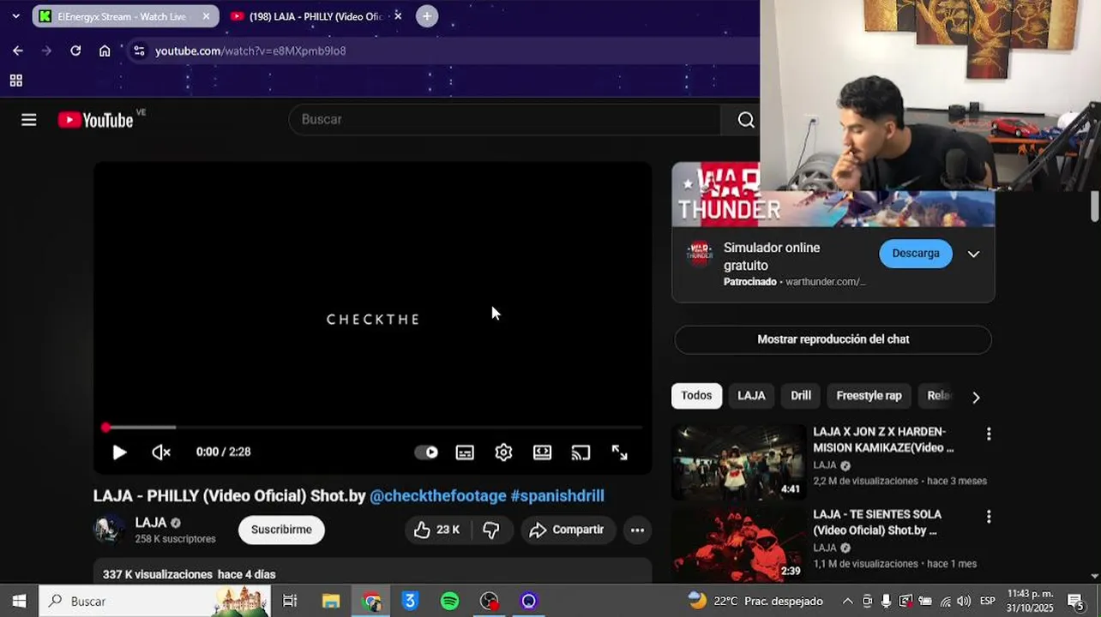
Task: Select the Todos filter chip
Action: [x=696, y=396]
